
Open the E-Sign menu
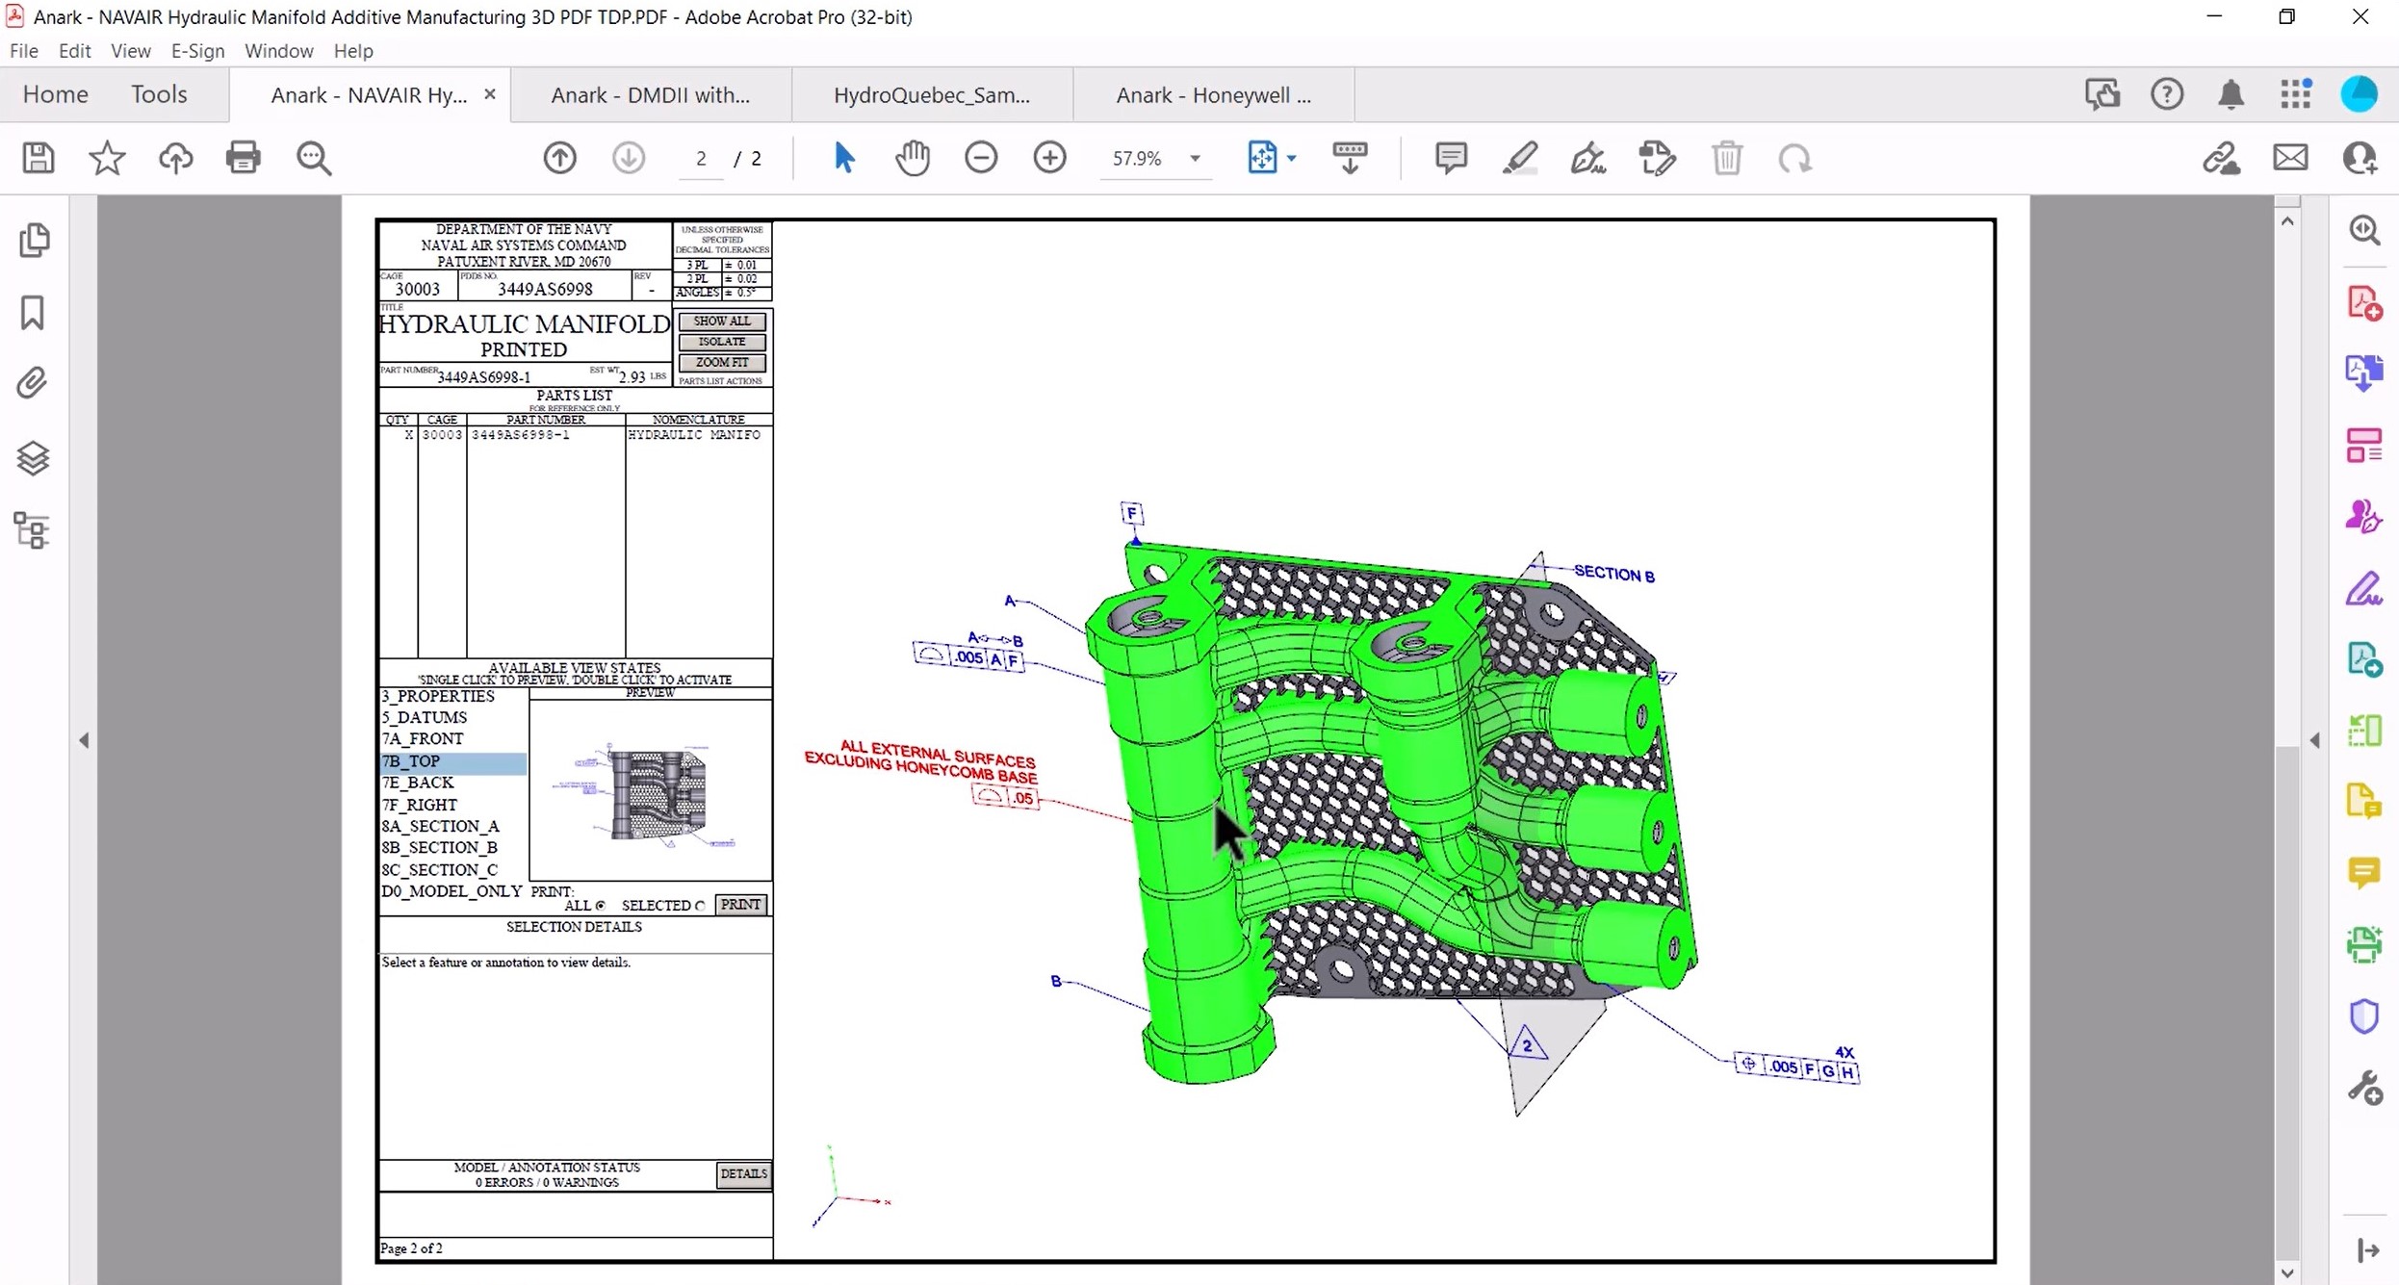click(197, 51)
